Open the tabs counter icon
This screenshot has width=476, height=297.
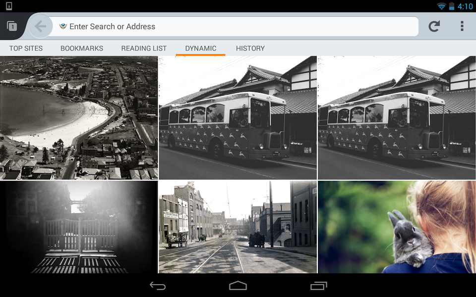pyautogui.click(x=12, y=26)
